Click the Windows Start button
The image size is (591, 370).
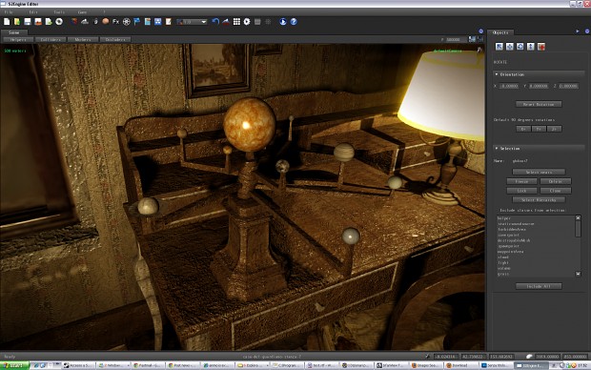point(14,365)
